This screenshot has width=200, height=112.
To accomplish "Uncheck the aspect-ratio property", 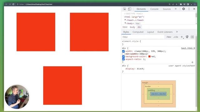I will [x=123, y=59].
